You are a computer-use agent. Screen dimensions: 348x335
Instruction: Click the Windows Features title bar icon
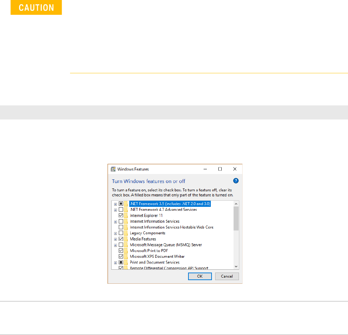tap(113, 169)
